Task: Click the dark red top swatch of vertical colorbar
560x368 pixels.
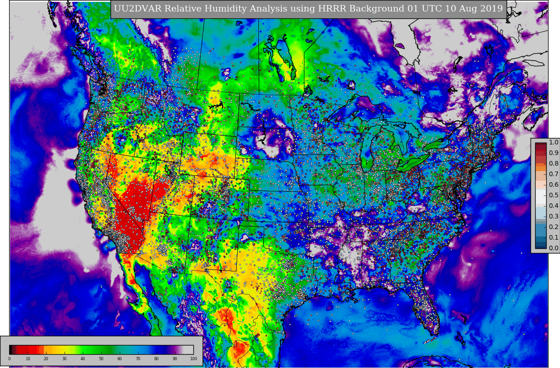Action: [x=541, y=145]
